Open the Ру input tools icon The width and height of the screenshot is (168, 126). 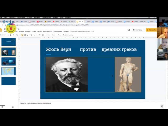43,35
